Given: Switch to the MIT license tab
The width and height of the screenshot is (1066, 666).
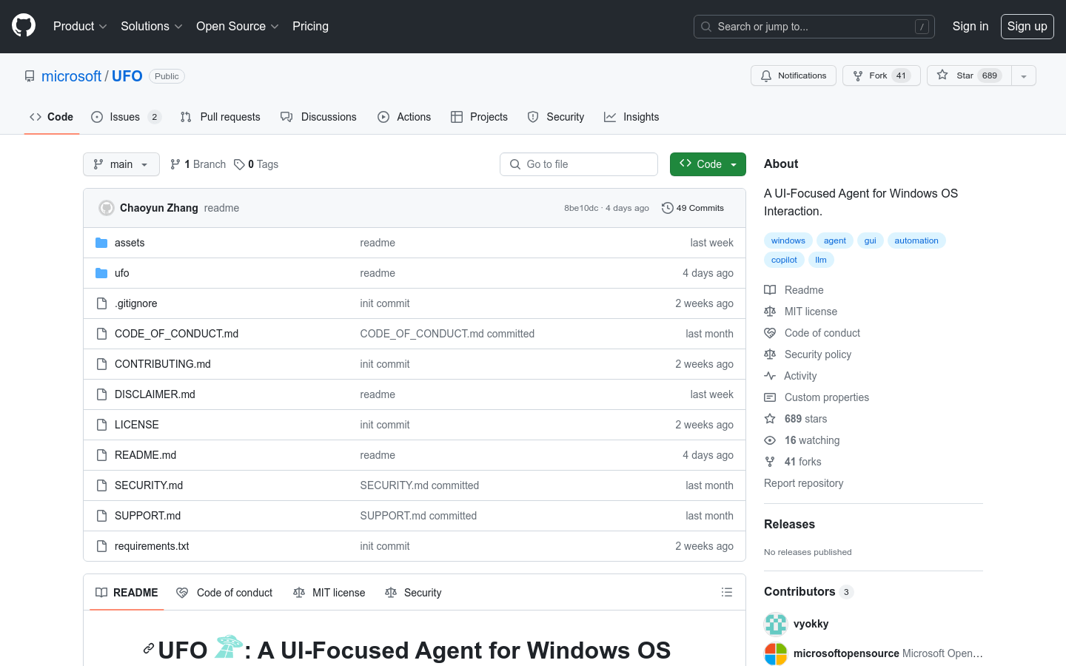Looking at the screenshot, I should 329,592.
